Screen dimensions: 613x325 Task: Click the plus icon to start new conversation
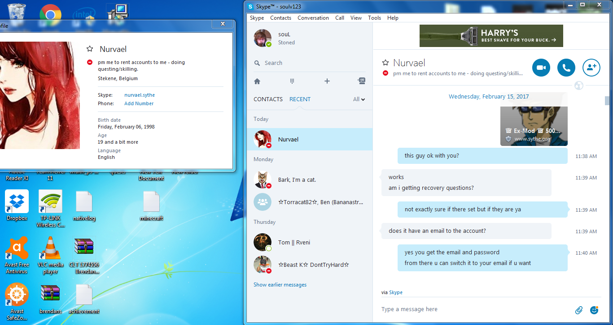327,81
